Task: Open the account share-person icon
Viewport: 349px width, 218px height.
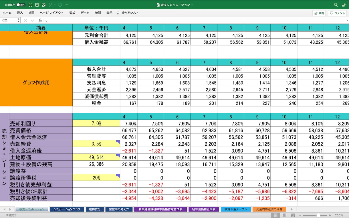Action: pos(344,5)
